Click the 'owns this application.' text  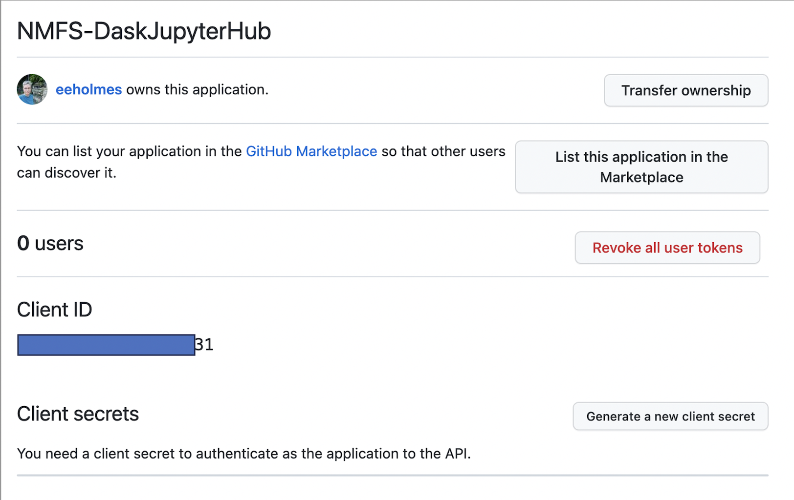click(x=198, y=90)
